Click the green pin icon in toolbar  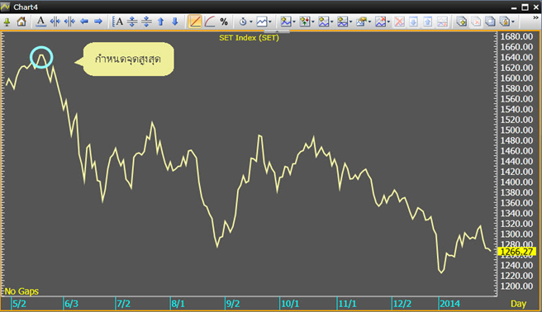7,22
